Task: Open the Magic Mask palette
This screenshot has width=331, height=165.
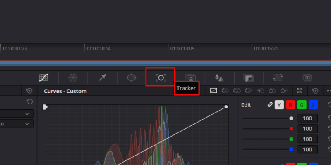Action: pyautogui.click(x=190, y=78)
